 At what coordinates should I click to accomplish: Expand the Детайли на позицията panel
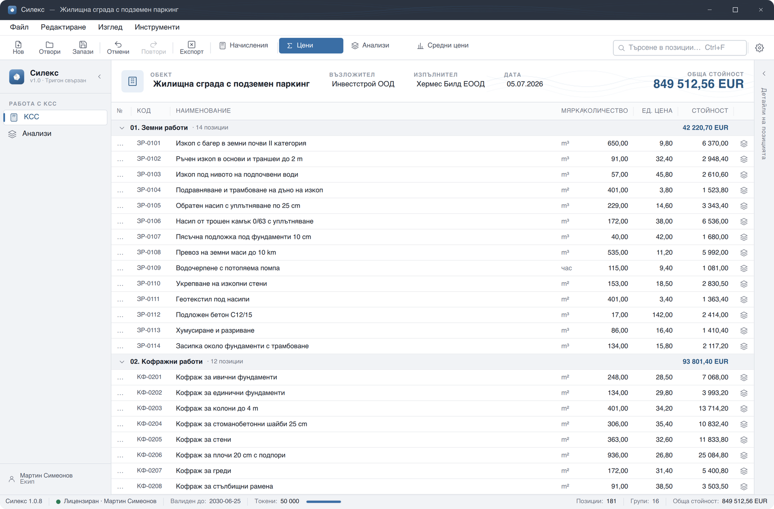click(764, 74)
